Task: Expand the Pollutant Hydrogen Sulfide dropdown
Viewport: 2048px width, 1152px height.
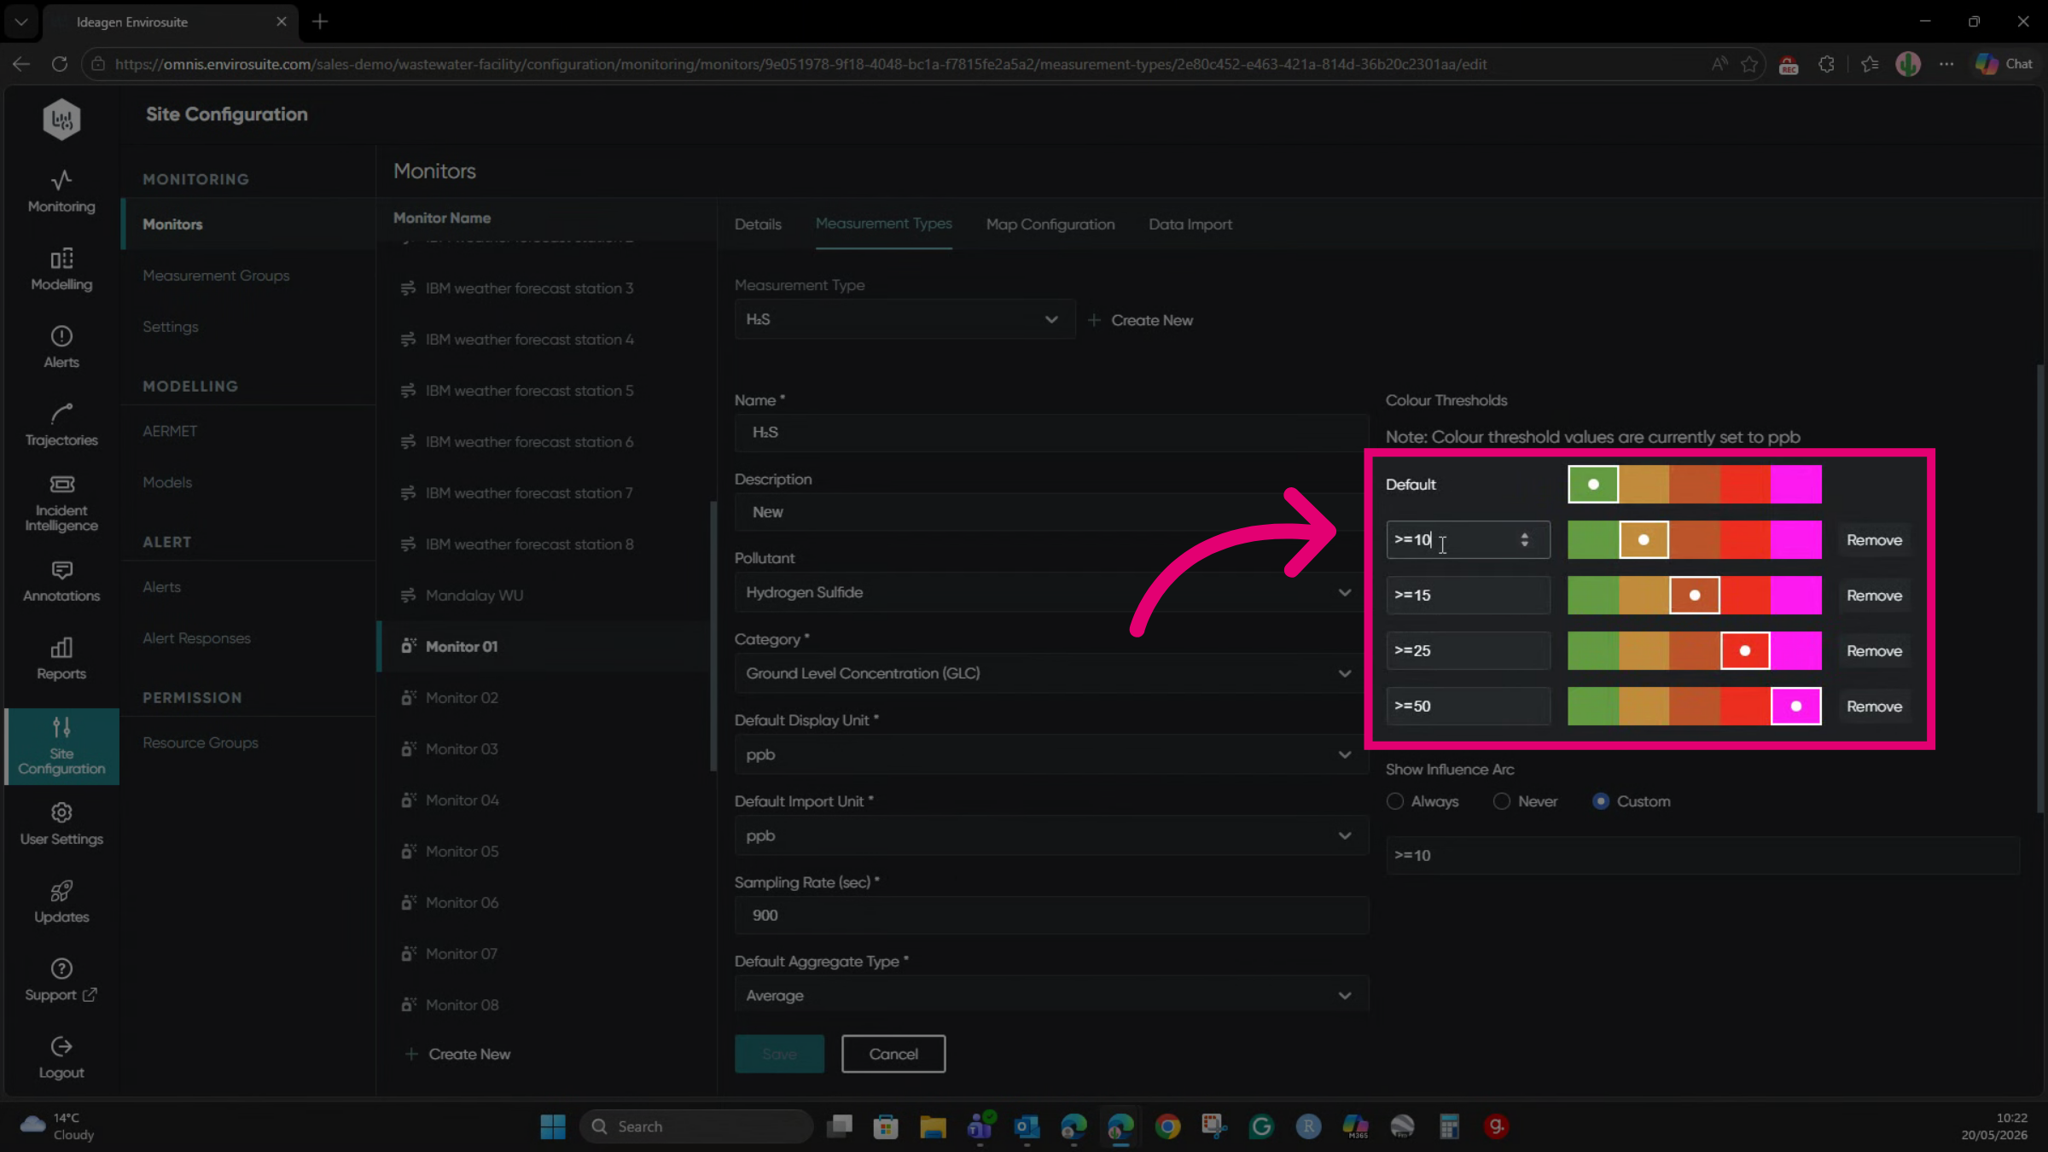Action: pos(1051,592)
